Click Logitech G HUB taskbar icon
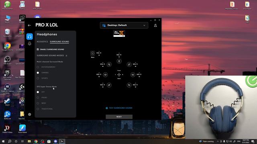 62,141
